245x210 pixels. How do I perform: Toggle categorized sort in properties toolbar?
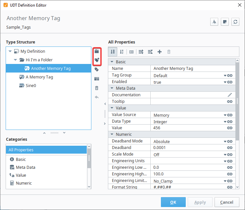click(x=113, y=52)
